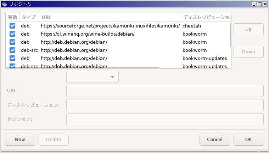Sort by the タイプ column header

29,17
